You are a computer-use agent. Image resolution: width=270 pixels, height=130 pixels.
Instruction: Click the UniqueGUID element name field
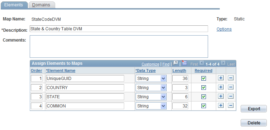(85, 79)
